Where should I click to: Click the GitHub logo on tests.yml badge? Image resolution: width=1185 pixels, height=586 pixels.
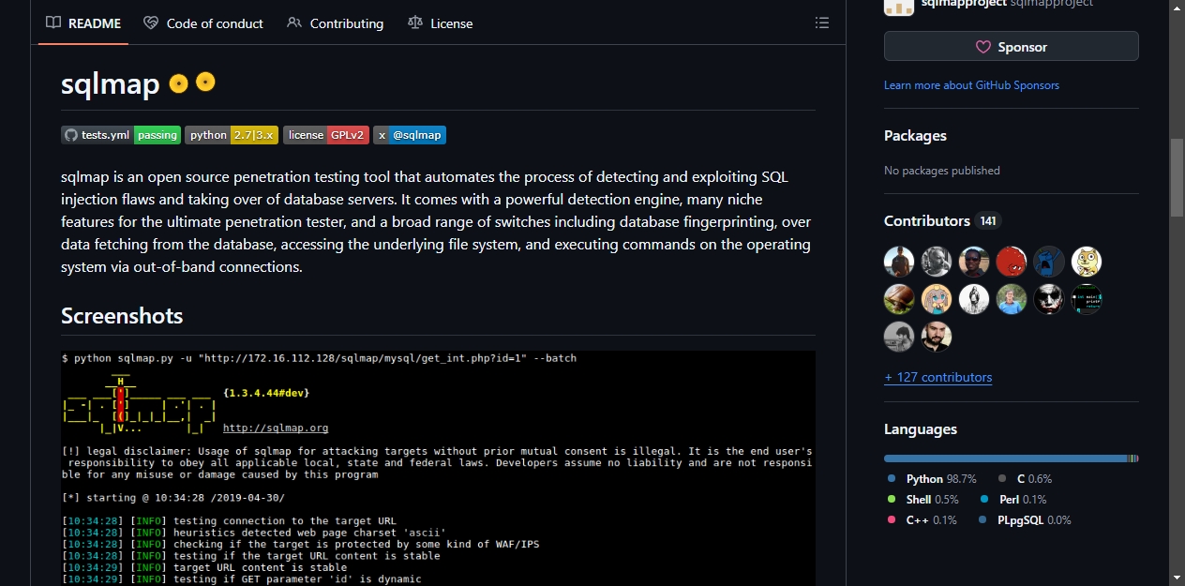click(71, 135)
